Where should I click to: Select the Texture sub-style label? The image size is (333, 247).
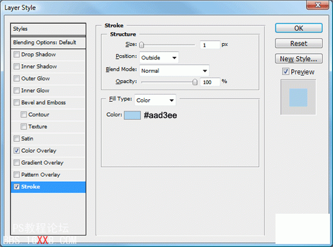click(38, 127)
